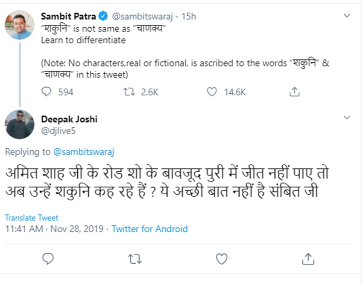This screenshot has width=363, height=285.
Task: Share Deepak Joshi's tweet
Action: (308, 258)
